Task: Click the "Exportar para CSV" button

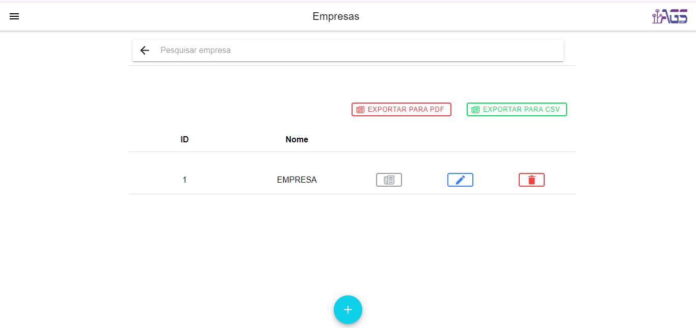Action: (x=516, y=109)
